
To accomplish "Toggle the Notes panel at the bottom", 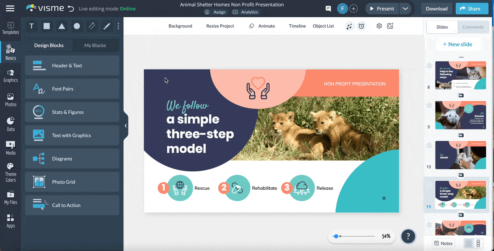I will click(x=443, y=243).
